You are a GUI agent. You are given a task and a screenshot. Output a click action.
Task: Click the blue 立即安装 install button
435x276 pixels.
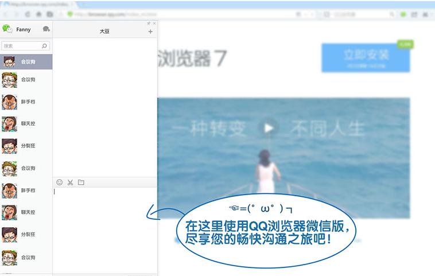(x=366, y=58)
